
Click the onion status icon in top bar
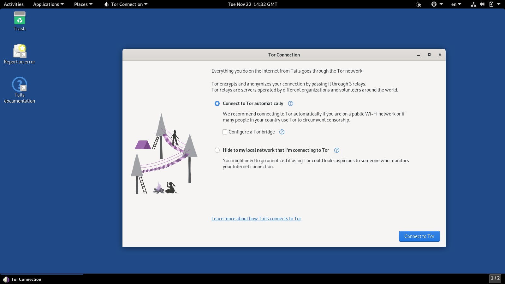(x=418, y=4)
